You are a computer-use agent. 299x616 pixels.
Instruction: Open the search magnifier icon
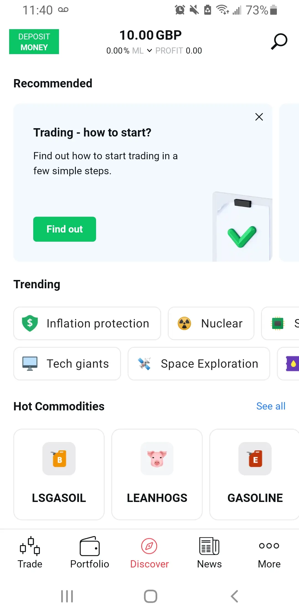[x=279, y=41]
